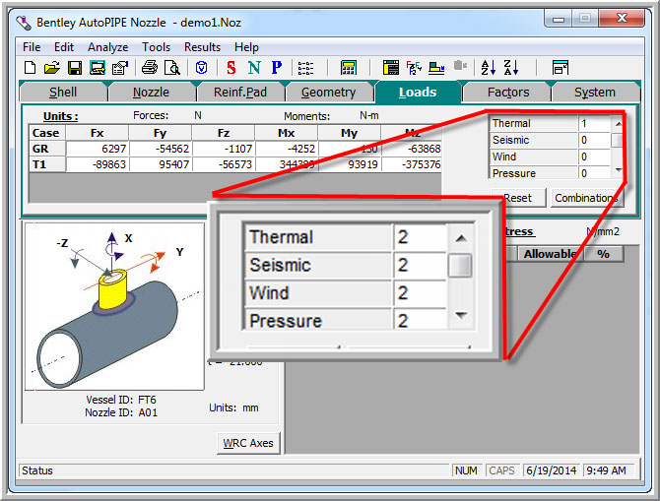
Task: Click the WRC Axes button
Action: pos(248,443)
